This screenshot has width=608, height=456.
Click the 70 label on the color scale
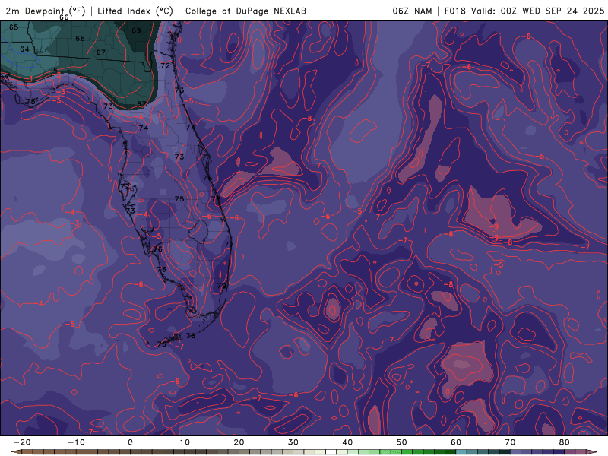click(510, 442)
